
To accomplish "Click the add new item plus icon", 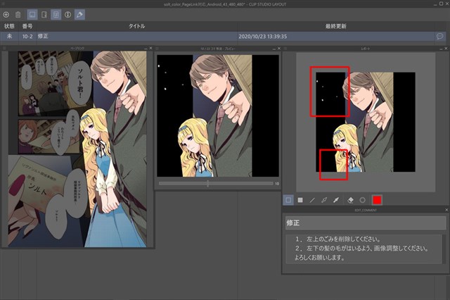I will point(6,14).
